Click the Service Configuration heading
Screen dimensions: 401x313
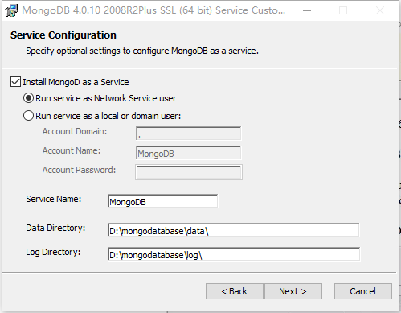coord(63,35)
